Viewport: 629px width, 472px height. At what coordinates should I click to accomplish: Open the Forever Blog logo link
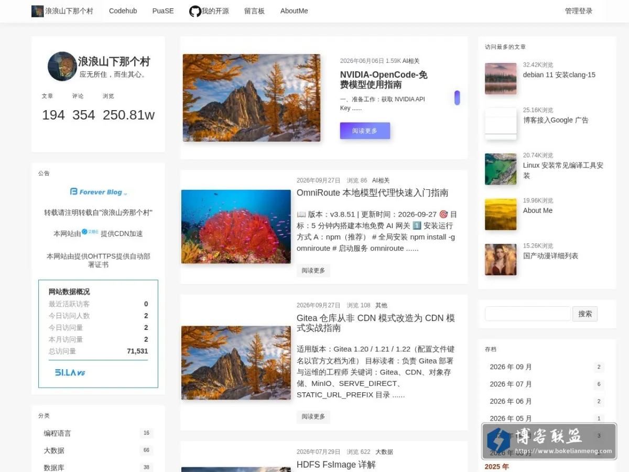click(98, 192)
